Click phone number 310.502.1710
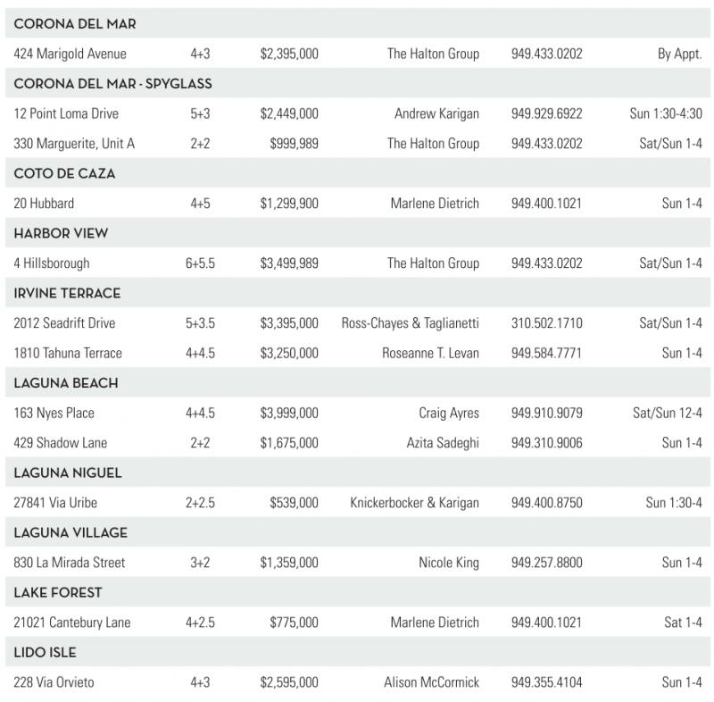 [x=546, y=323]
